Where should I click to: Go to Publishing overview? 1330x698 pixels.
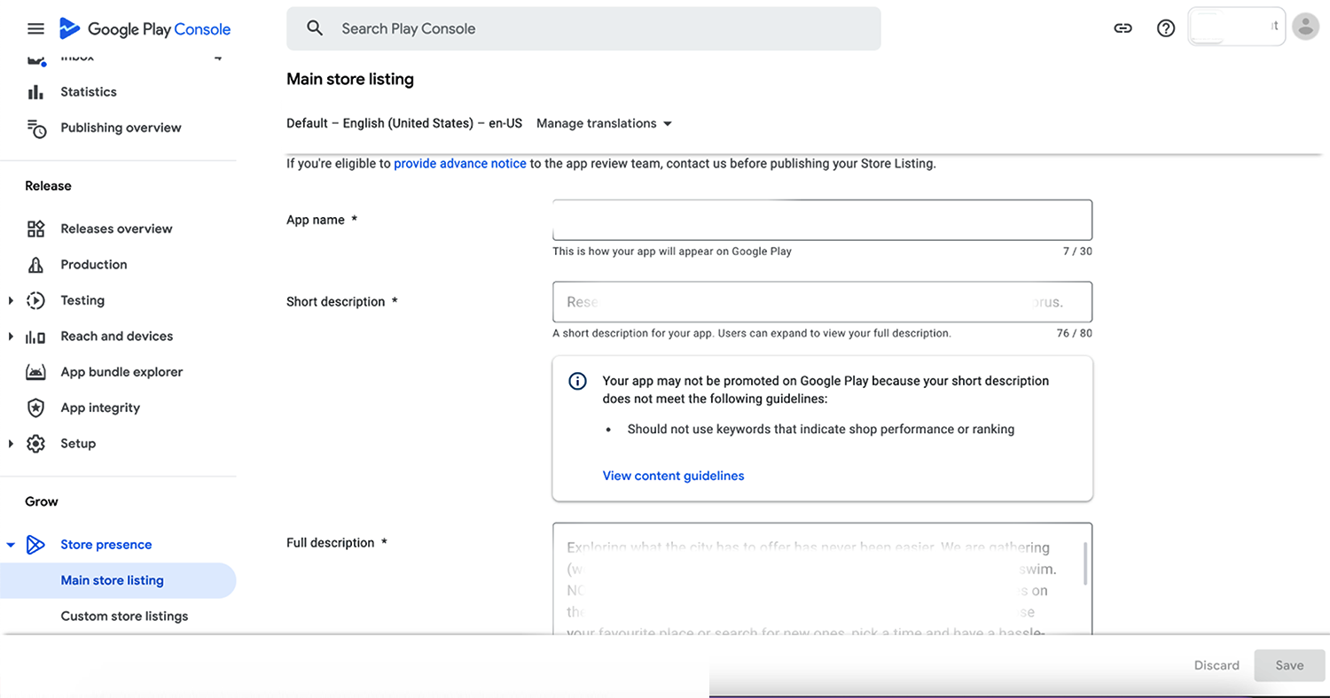(121, 128)
